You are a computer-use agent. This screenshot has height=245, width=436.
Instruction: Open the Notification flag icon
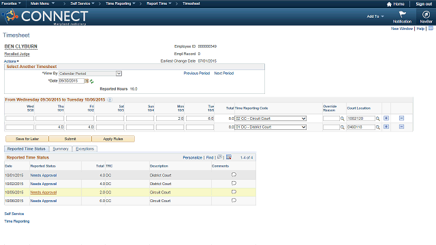tap(402, 14)
